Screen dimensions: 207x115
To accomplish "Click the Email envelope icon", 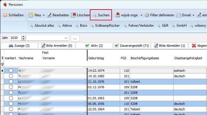I will (x=179, y=15).
